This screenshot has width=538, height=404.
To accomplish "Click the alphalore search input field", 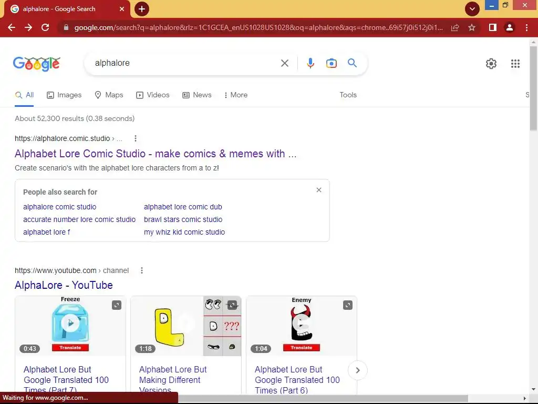I will tap(185, 63).
